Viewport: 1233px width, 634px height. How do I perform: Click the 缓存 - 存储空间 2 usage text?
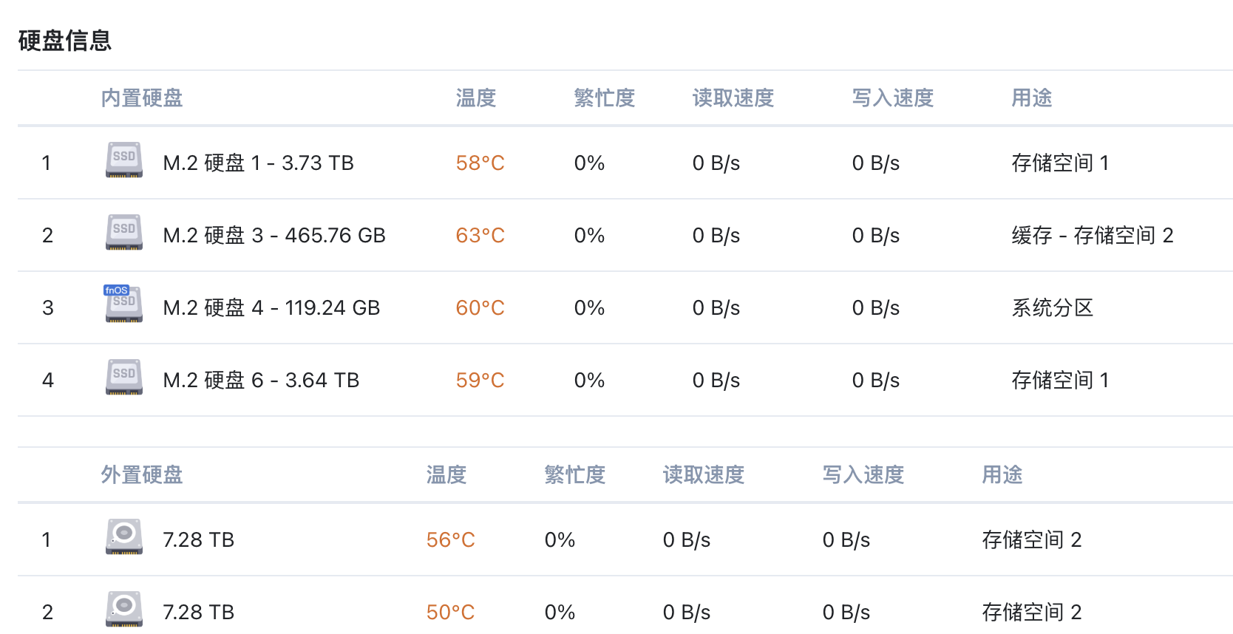coord(1093,235)
